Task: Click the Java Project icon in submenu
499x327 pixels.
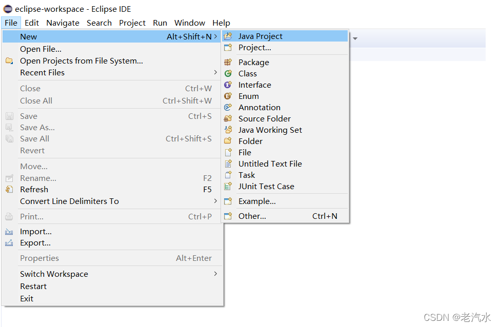Action: 228,36
